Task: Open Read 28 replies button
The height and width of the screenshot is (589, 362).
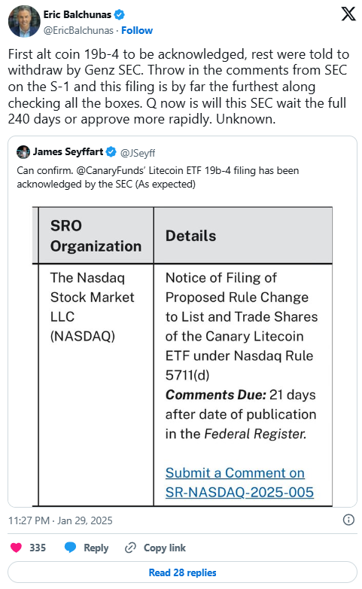Action: click(x=182, y=572)
